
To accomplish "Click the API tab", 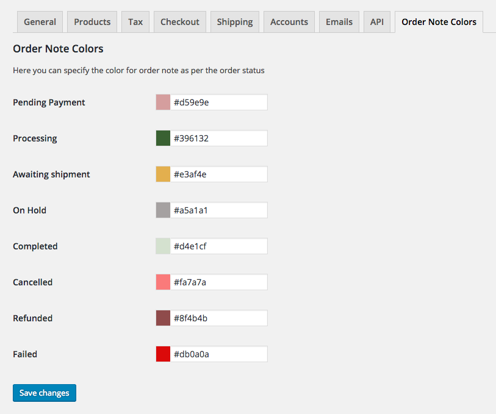I will pos(377,22).
